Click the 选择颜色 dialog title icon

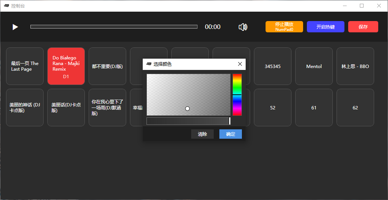(x=148, y=64)
